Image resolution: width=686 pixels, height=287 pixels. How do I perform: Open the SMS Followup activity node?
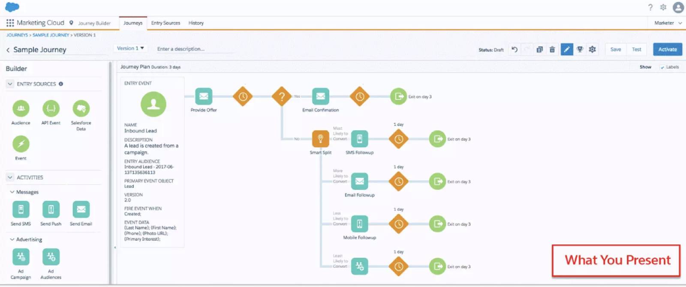click(360, 139)
